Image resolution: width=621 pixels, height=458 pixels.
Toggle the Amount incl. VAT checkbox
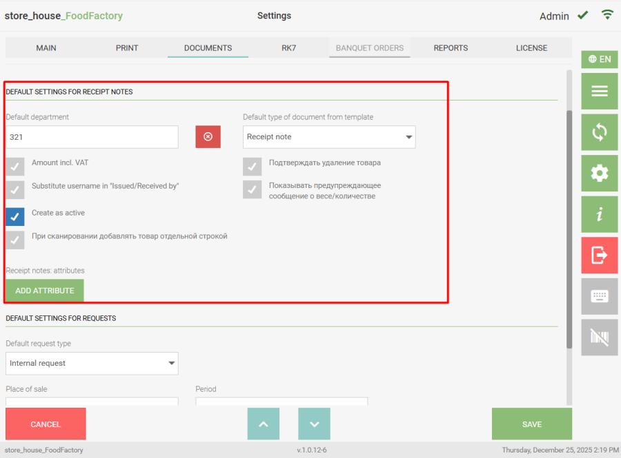pyautogui.click(x=15, y=167)
